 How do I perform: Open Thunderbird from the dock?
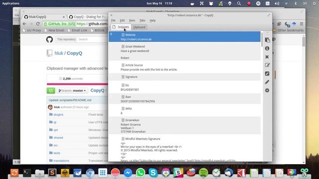[x=229, y=173]
